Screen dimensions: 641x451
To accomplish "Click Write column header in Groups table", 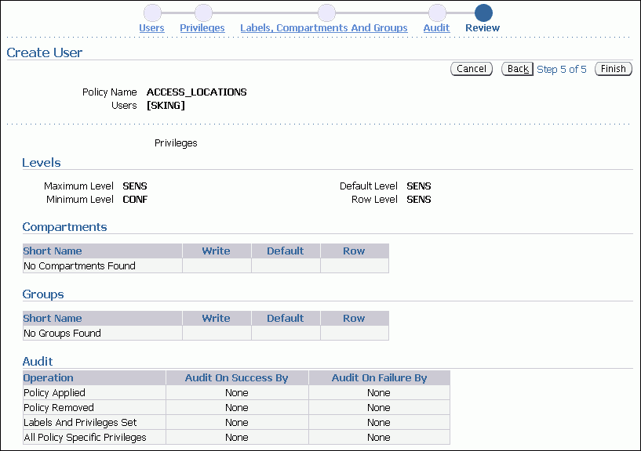I will click(216, 319).
